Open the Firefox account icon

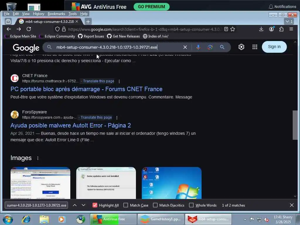pos(271,29)
